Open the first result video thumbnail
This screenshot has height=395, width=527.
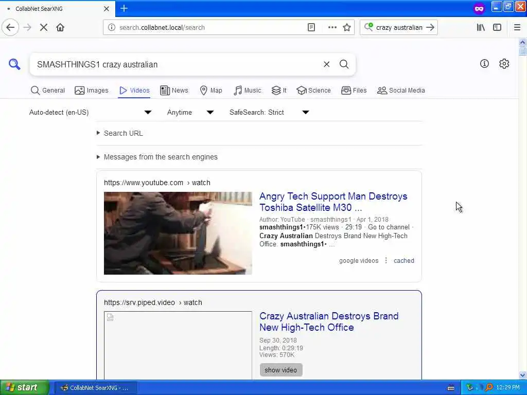coord(178,233)
